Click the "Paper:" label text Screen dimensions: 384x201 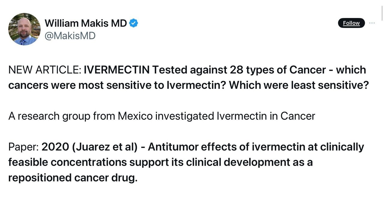click(23, 147)
